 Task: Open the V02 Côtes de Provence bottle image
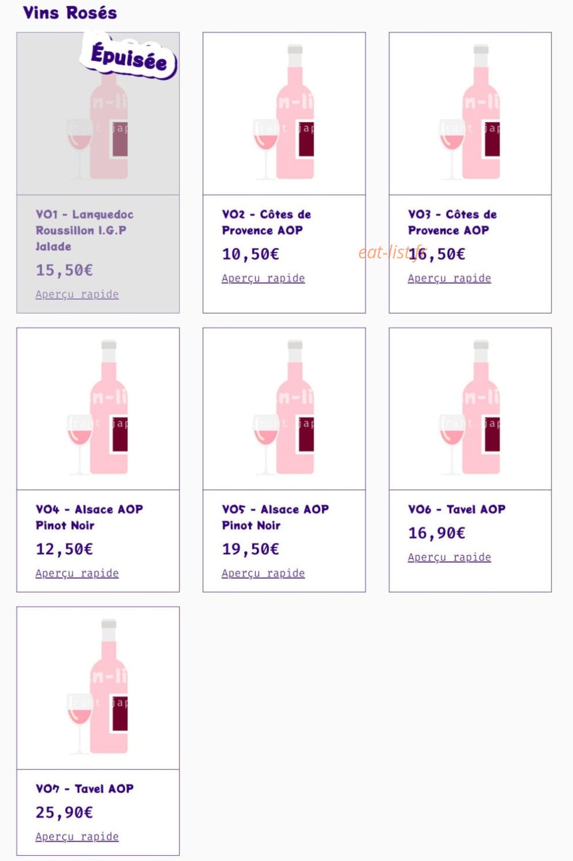[284, 114]
